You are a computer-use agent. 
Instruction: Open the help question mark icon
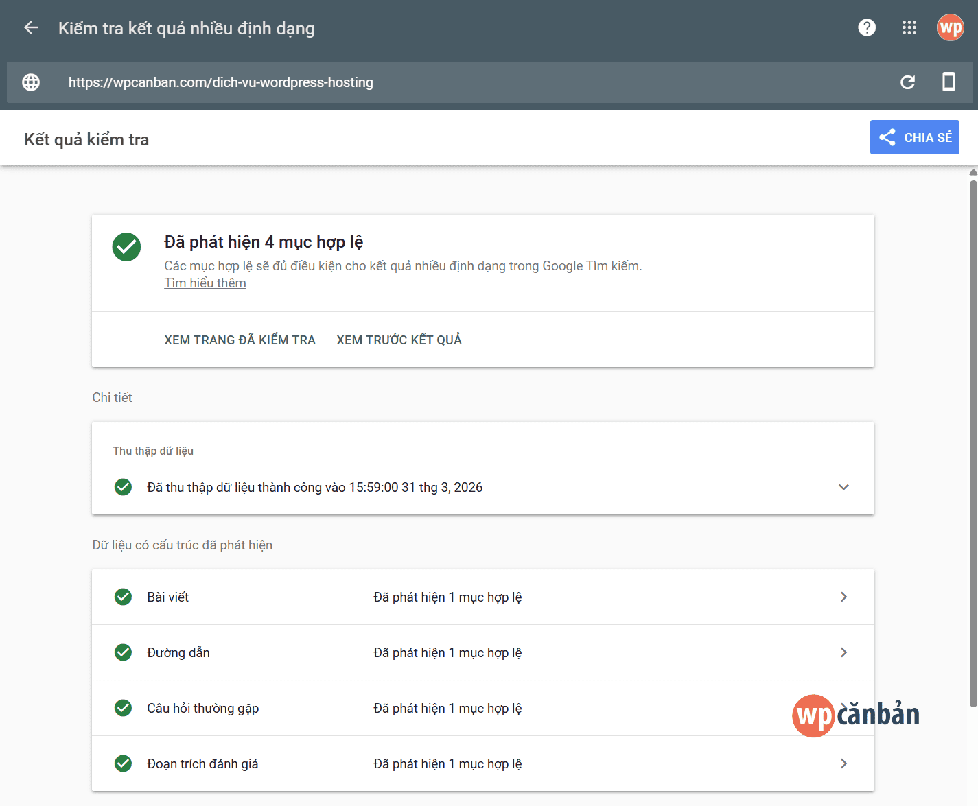[x=867, y=27]
